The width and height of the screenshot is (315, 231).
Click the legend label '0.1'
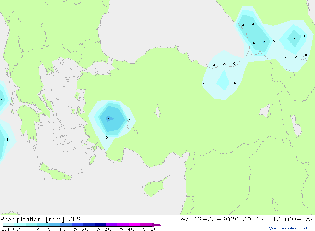coord(5,229)
